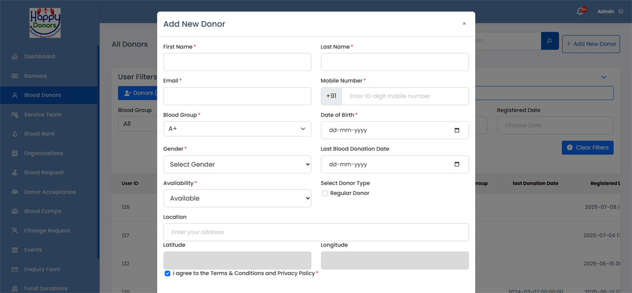
Task: Click the Dashboard home icon in sidebar
Action: (x=15, y=56)
